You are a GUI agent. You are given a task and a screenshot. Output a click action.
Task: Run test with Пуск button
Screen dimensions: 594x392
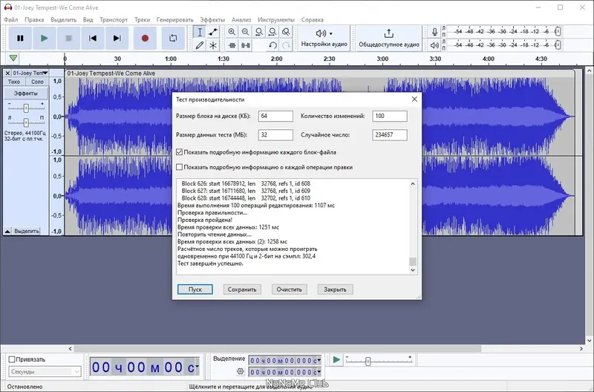pos(195,290)
